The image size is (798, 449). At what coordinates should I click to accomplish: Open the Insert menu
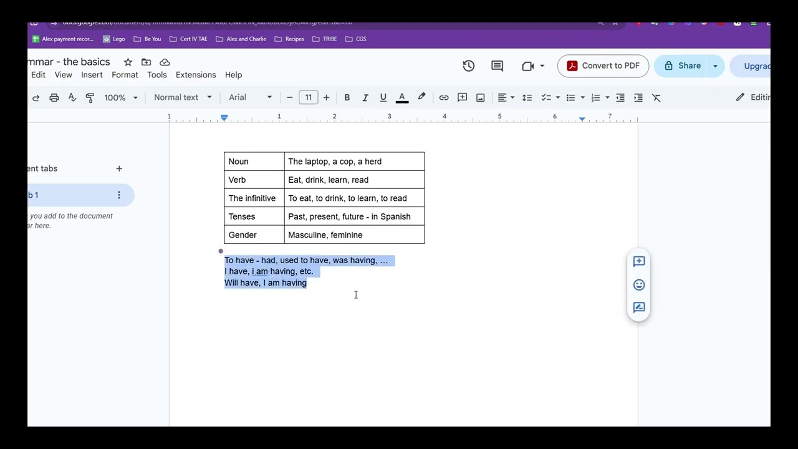click(x=92, y=75)
